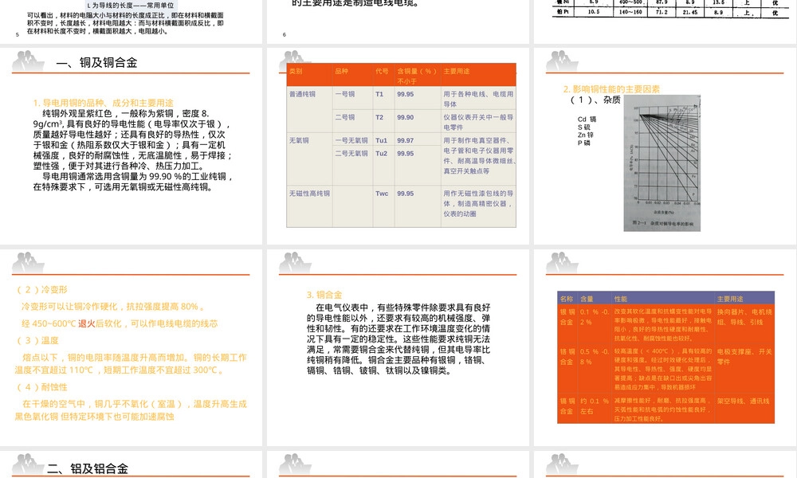The width and height of the screenshot is (797, 478).
Task: Click the line 冷变形可以让铜冷作硬化
Action: click(x=113, y=306)
